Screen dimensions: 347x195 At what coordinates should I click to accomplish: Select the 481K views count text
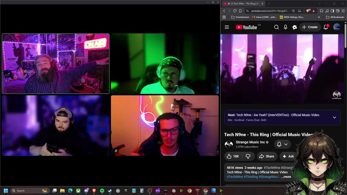point(235,168)
